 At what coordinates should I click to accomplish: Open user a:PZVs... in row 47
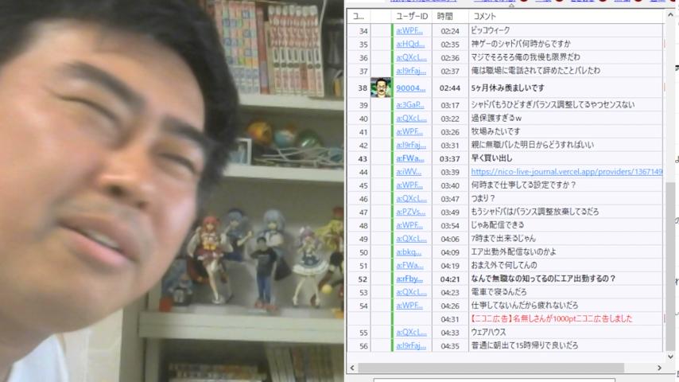coord(410,212)
